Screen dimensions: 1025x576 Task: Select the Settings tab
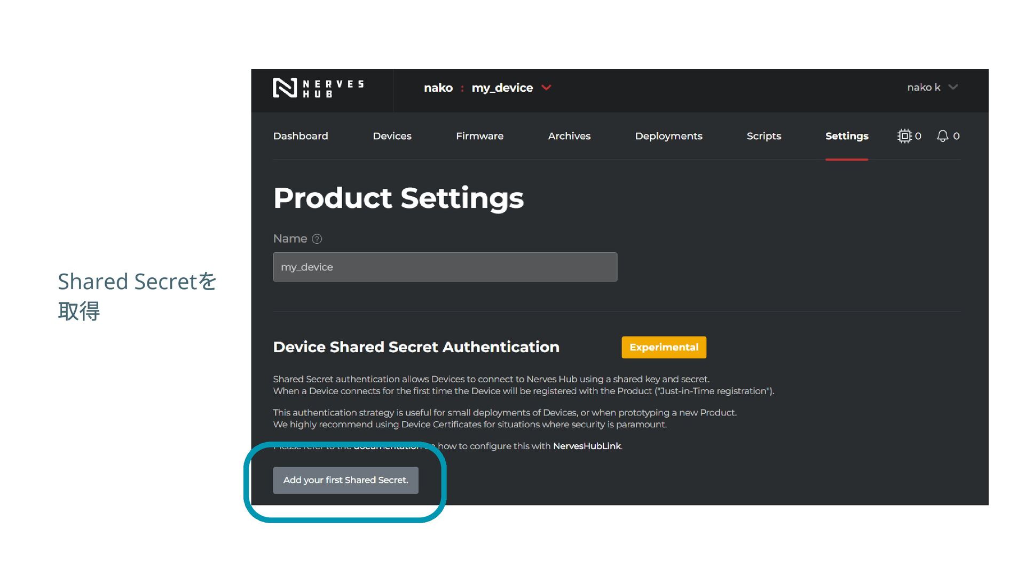(x=847, y=136)
